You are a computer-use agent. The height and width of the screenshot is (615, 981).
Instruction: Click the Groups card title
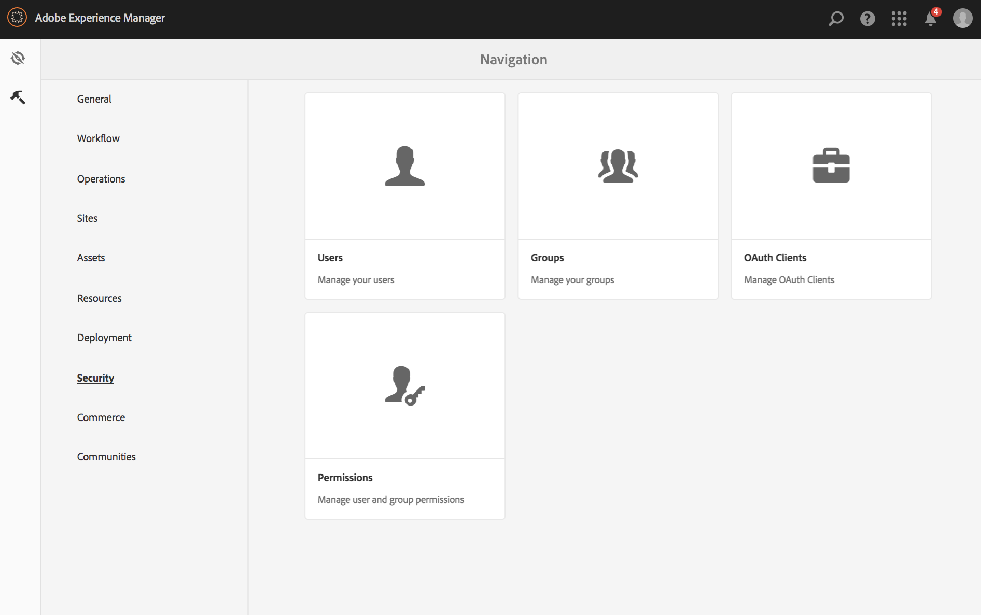click(548, 258)
